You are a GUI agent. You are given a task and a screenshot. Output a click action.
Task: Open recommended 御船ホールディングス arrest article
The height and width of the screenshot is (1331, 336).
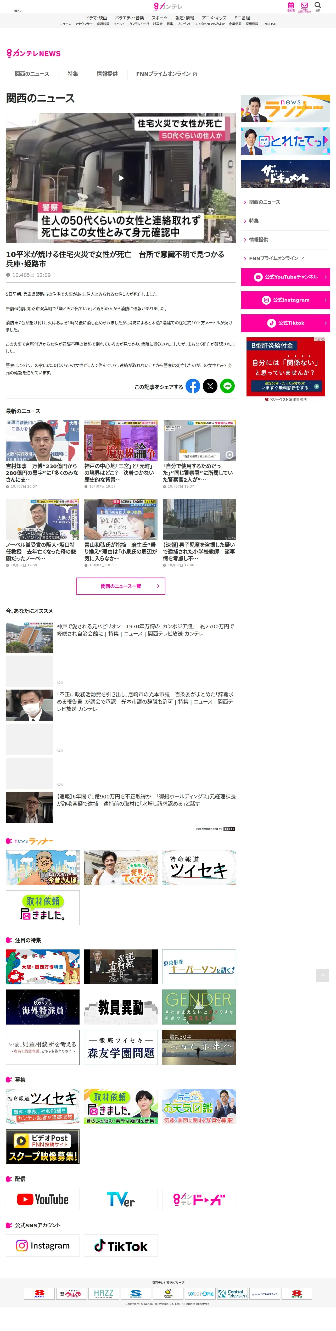point(121,807)
